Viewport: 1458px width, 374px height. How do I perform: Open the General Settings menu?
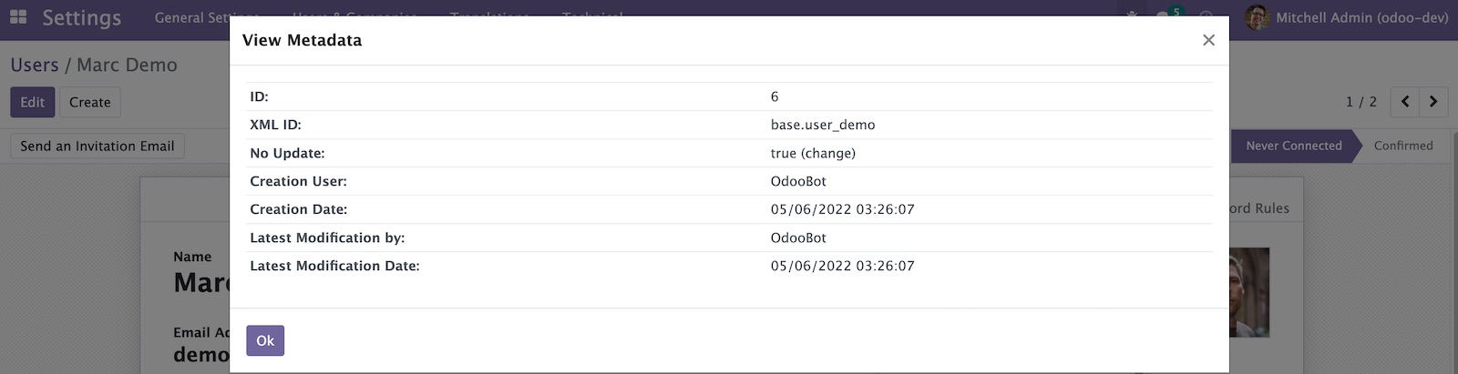click(x=207, y=17)
